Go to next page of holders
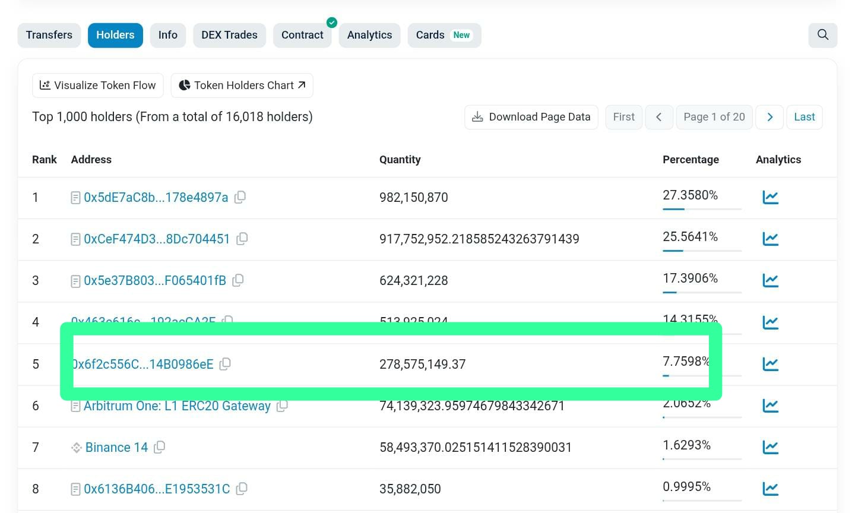 (x=769, y=117)
